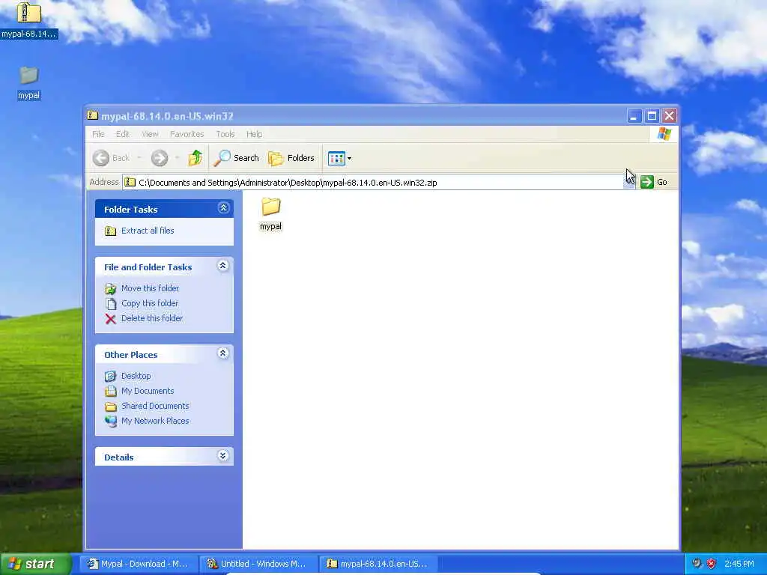Click the red X delete icon

111,319
